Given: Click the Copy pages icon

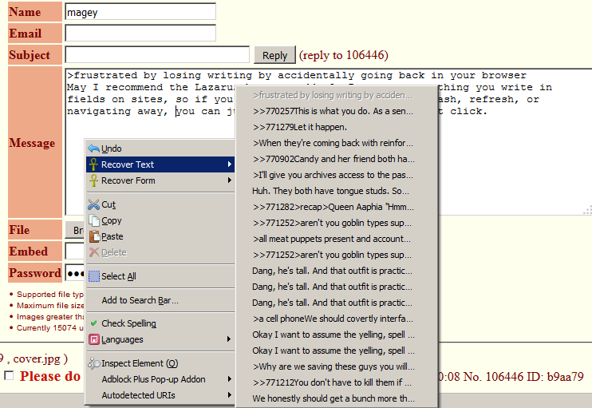Looking at the screenshot, I should (x=94, y=220).
